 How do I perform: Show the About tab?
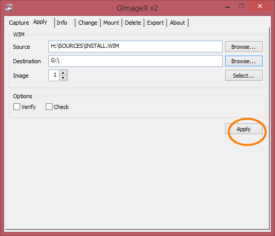(x=178, y=23)
